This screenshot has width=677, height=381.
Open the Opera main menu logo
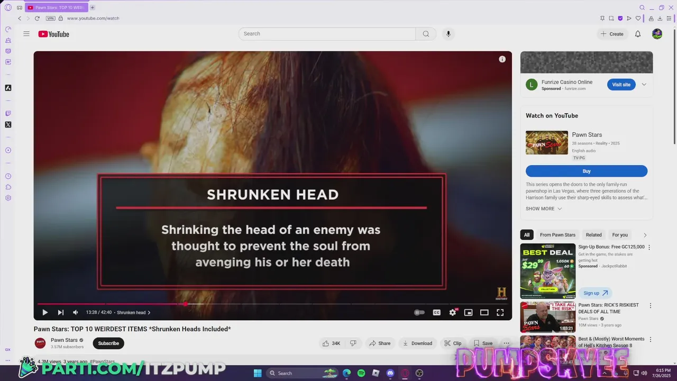click(8, 7)
